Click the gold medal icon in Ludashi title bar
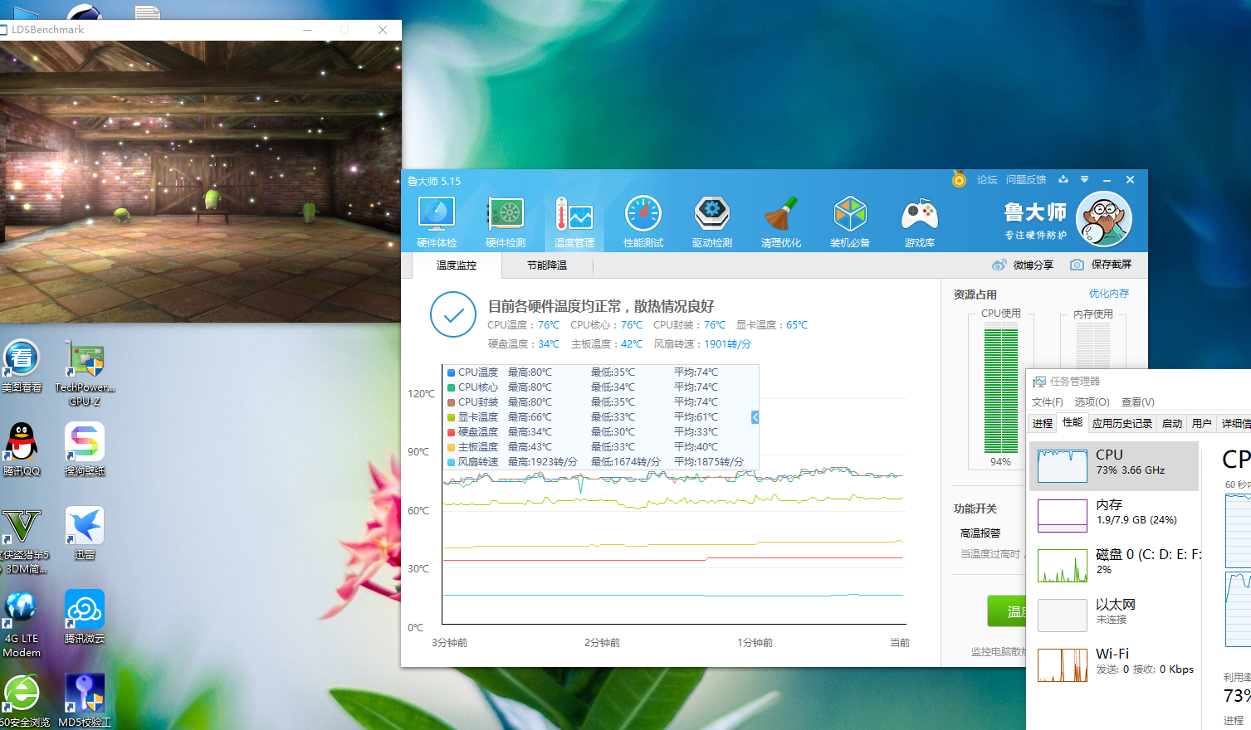 [959, 179]
